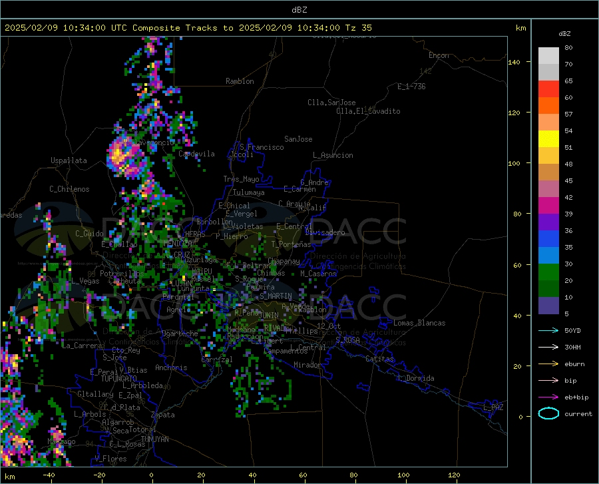Click the white 30HM arrow in legend
Screen dimensions: 599x484
click(x=548, y=348)
